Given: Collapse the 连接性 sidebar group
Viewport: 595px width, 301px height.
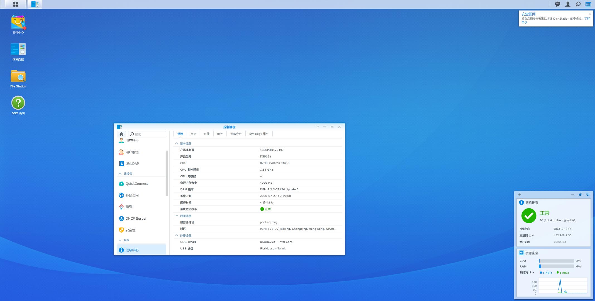Looking at the screenshot, I should [x=120, y=174].
